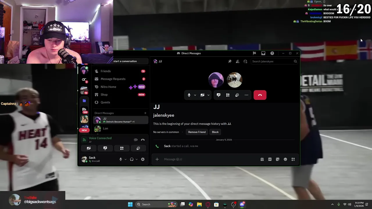Open User Settings gear
The width and height of the screenshot is (372, 209).
pos(143,159)
